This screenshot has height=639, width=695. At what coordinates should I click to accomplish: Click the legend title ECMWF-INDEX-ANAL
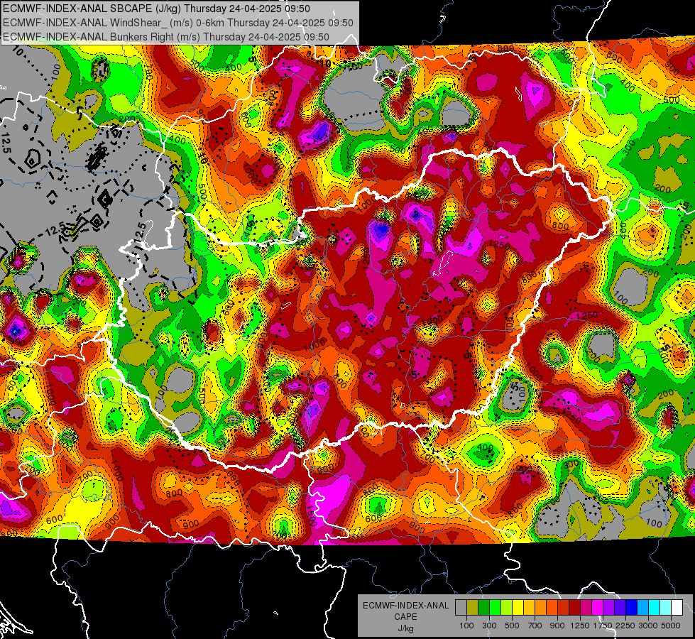coord(405,606)
